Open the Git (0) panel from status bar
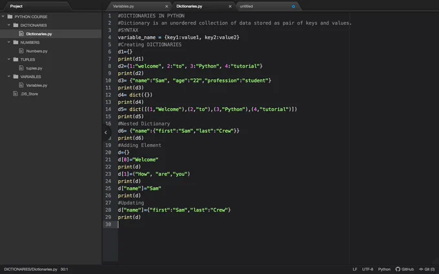The height and width of the screenshot is (274, 439). point(427,269)
